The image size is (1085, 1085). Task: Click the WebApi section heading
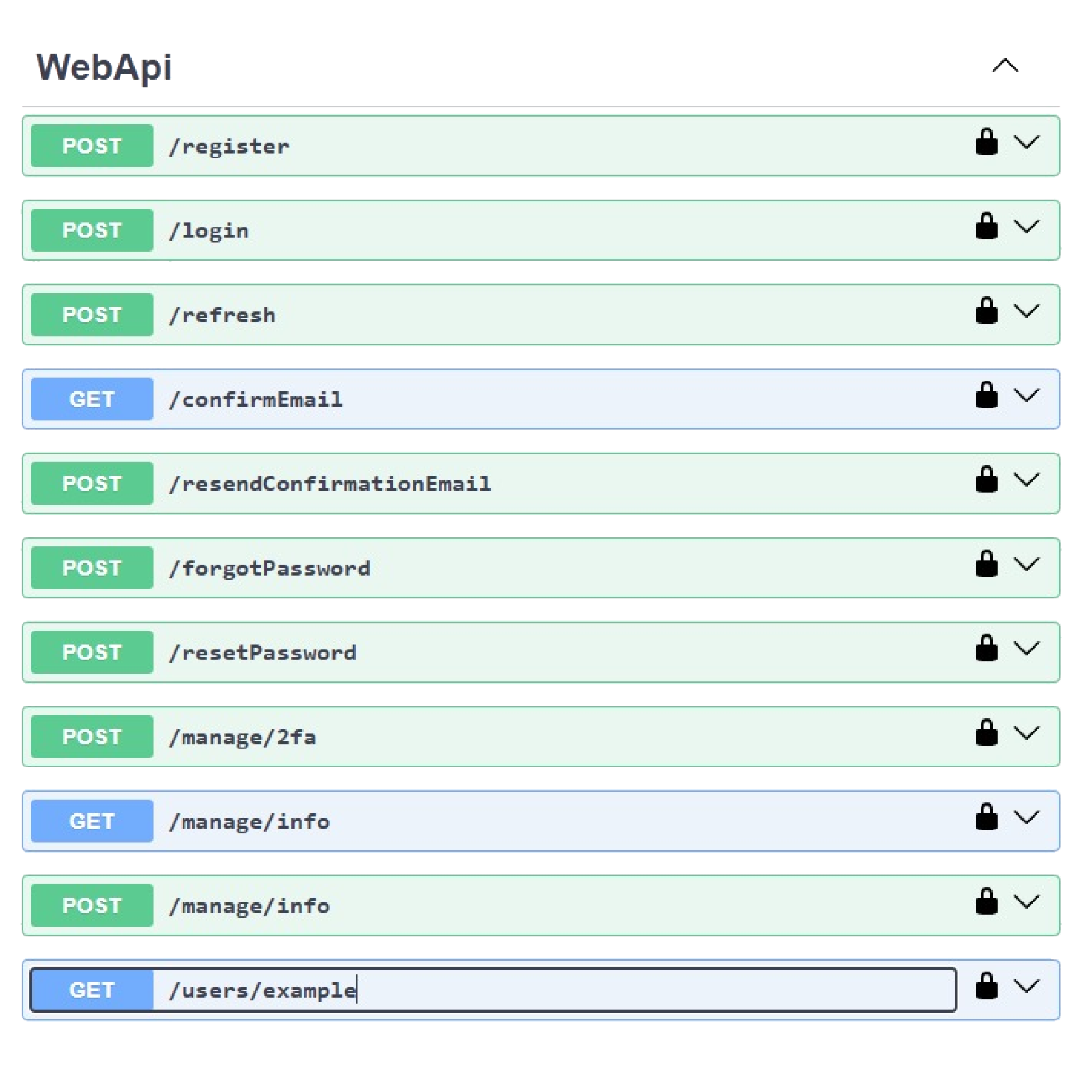tap(104, 67)
